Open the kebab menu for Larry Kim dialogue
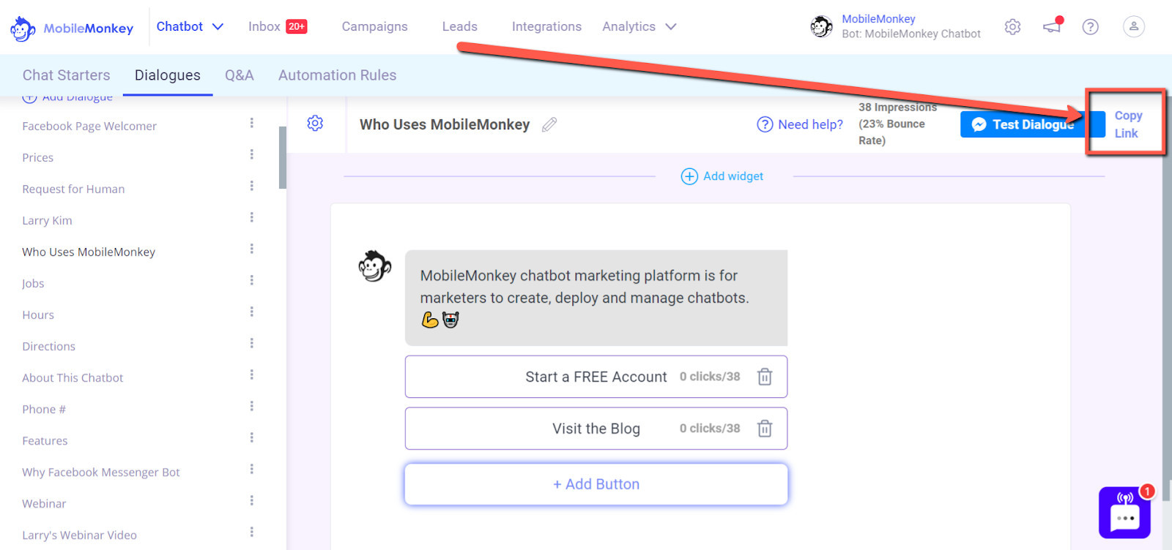The height and width of the screenshot is (550, 1172). point(251,217)
